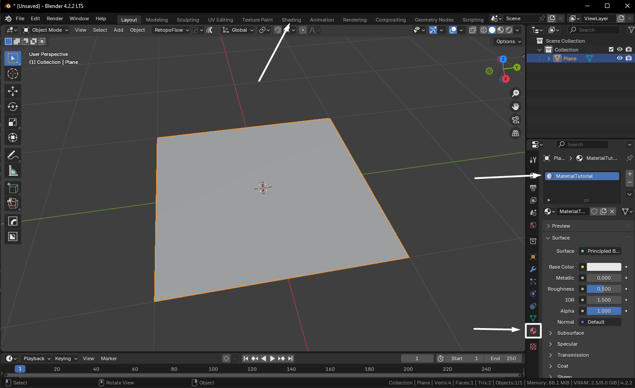
Task: Toggle Plane render visibility camera icon
Action: (628, 58)
